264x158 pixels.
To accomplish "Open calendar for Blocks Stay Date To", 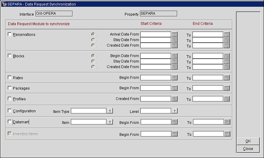I will point(227,61).
